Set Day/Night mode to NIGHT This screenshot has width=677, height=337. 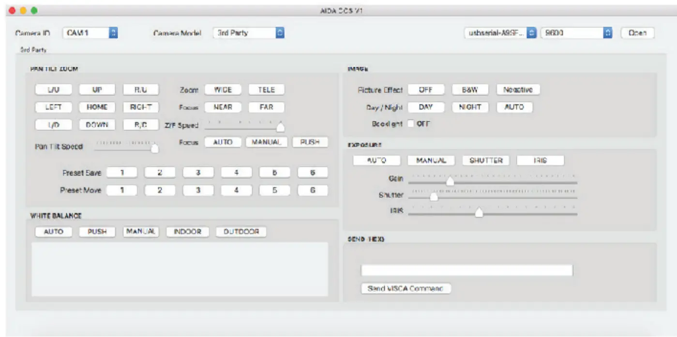click(x=469, y=107)
